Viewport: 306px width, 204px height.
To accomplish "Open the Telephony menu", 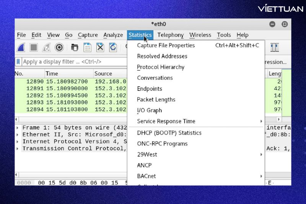I will (170, 35).
